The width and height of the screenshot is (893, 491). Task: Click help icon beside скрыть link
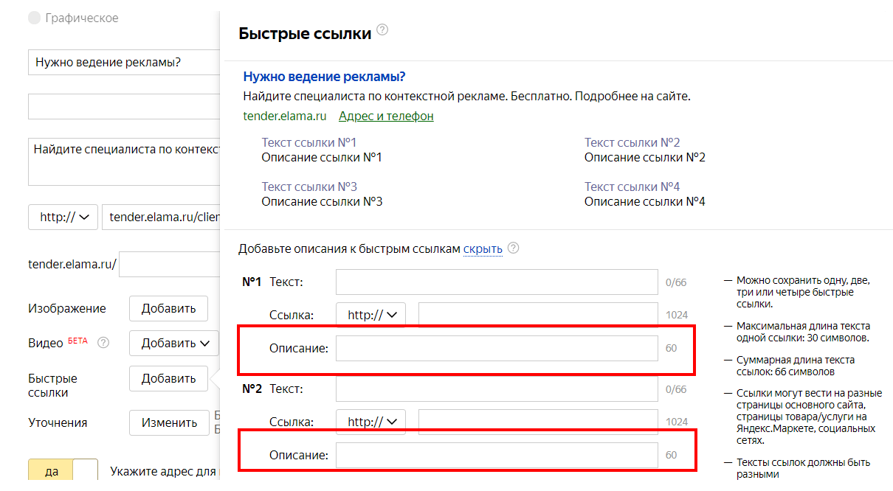[513, 248]
